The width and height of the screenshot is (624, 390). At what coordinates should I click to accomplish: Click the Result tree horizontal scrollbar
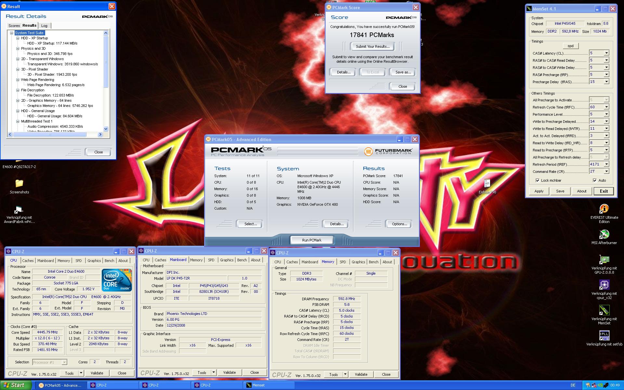click(55, 134)
